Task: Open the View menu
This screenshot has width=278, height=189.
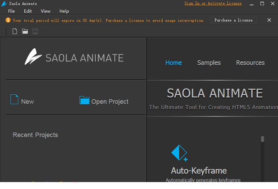Action: (x=46, y=11)
